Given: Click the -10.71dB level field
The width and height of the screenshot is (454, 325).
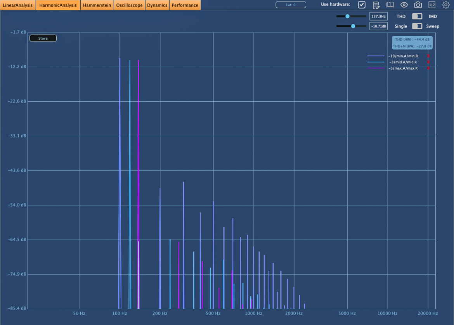Looking at the screenshot, I should pyautogui.click(x=378, y=26).
